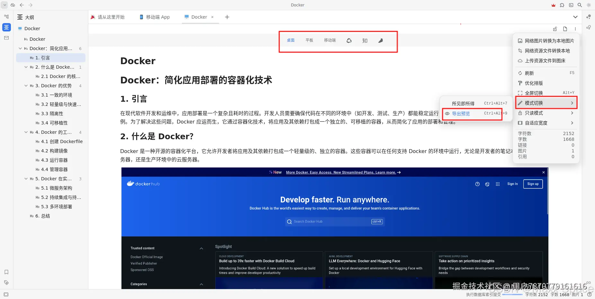Switch to the 请从这里开始 tab
Screen dimensions: 595x299
pos(108,17)
